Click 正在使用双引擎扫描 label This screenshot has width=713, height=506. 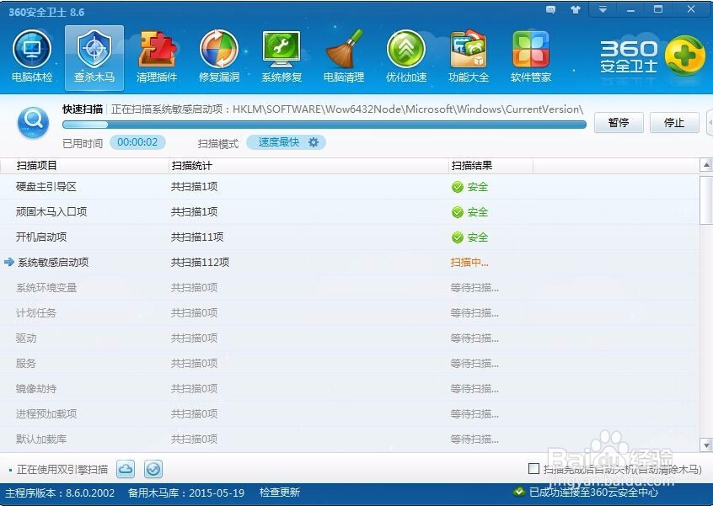coord(62,470)
